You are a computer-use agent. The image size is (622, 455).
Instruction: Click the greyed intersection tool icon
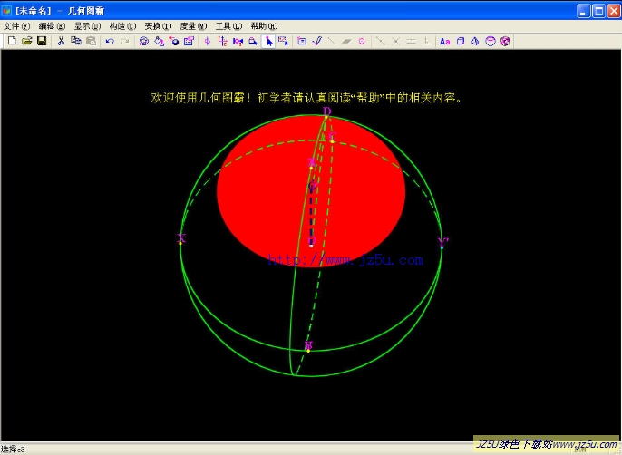(395, 41)
